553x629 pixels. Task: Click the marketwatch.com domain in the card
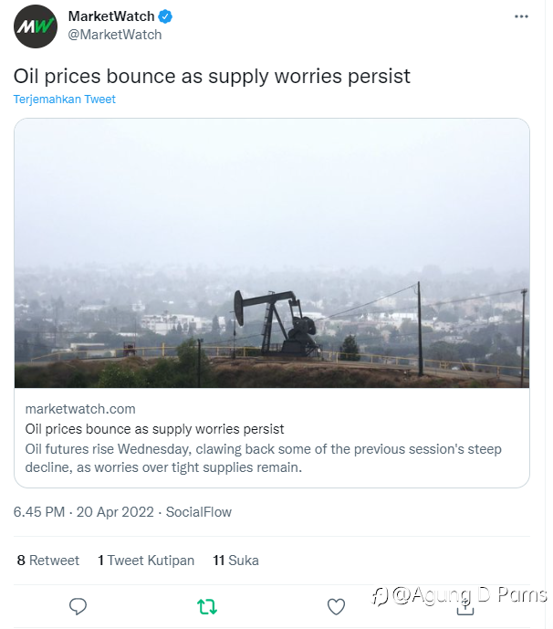point(80,409)
